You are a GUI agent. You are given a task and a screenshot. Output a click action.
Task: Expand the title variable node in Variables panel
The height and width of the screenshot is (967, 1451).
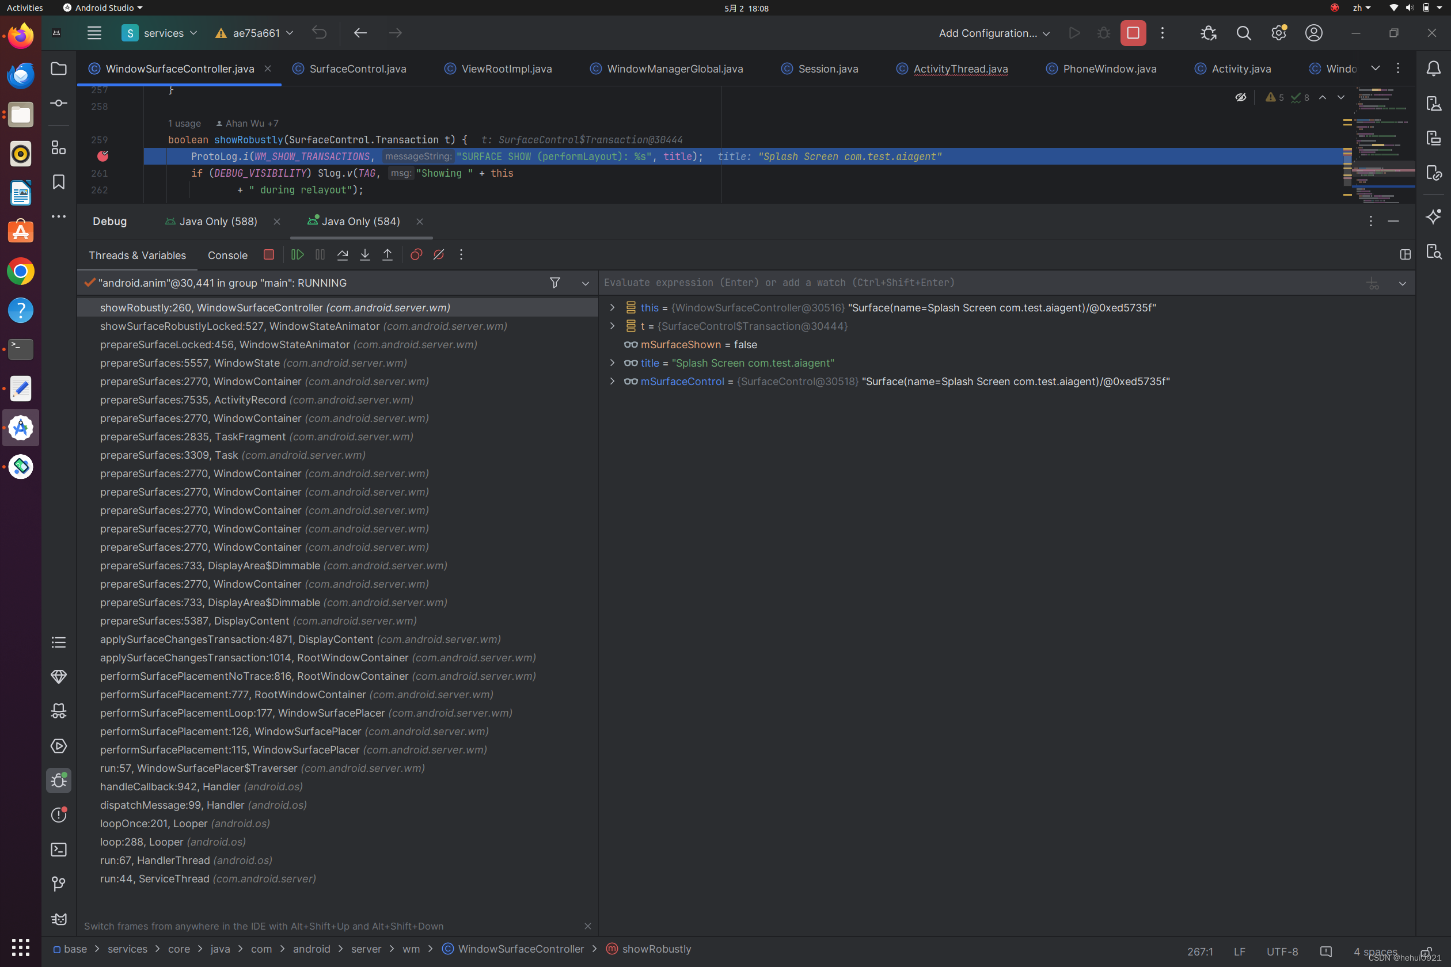click(612, 363)
